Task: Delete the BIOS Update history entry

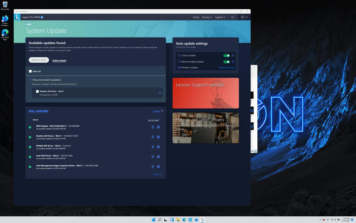Action: click(x=152, y=127)
